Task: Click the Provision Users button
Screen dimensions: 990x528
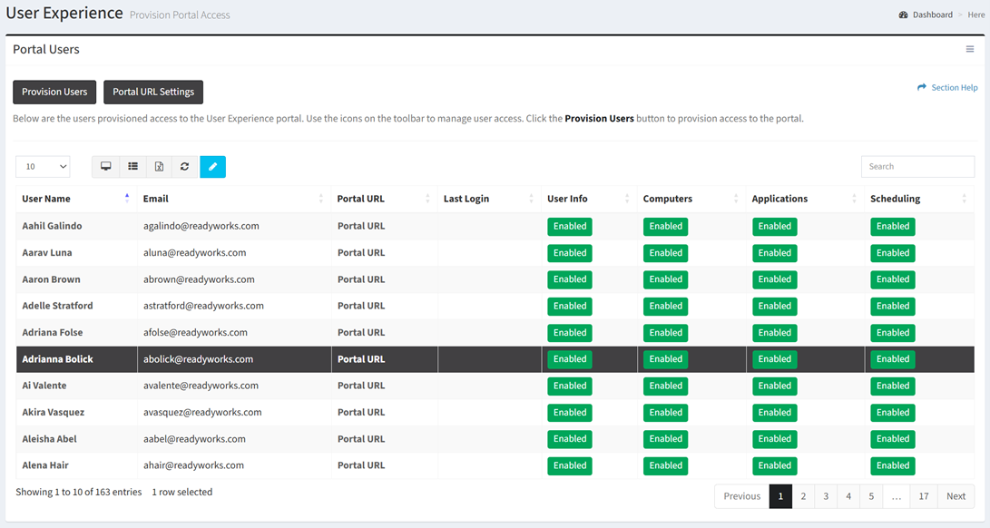Action: (x=54, y=92)
